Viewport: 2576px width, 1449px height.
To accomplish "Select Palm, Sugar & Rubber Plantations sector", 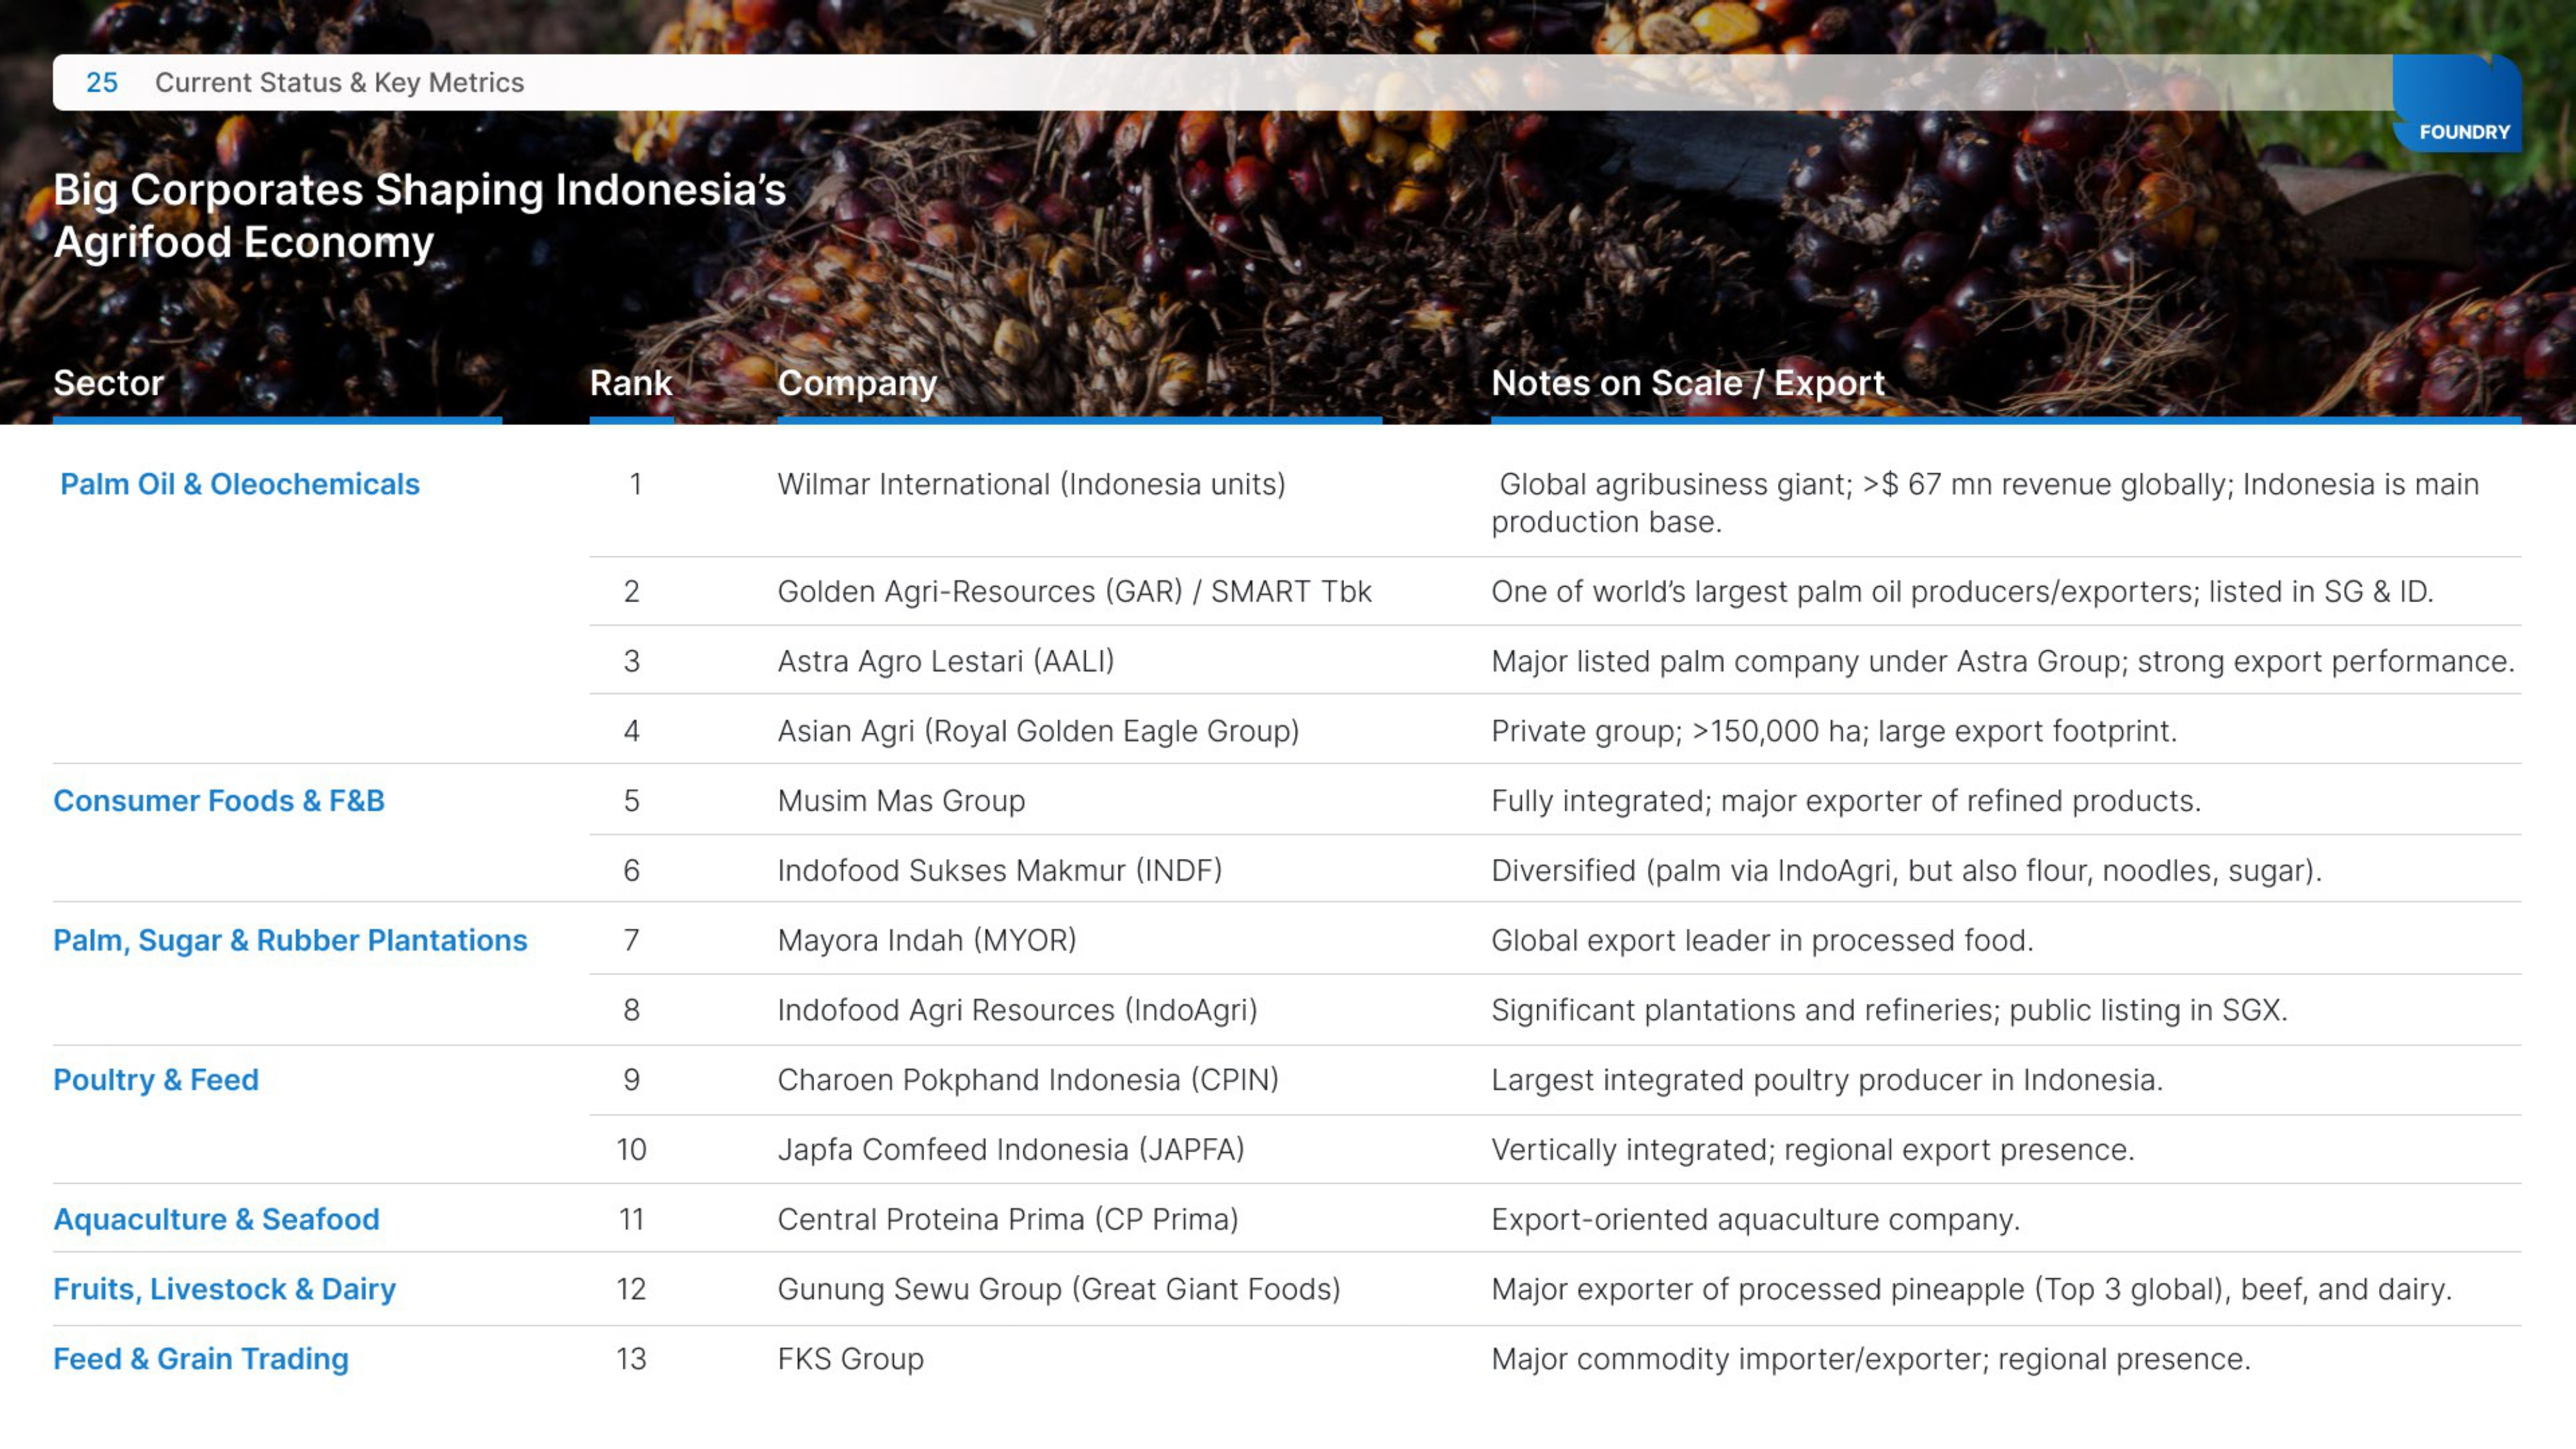I will (x=290, y=940).
